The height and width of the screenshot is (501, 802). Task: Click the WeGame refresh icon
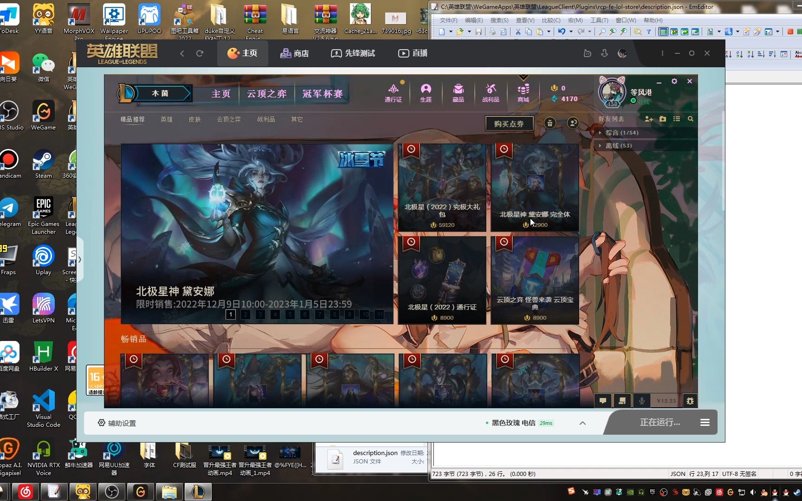tap(200, 53)
